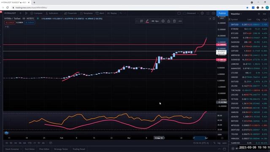The height and width of the screenshot is (152, 270).
Task: Enter fullscreen mode
Action: [208, 13]
